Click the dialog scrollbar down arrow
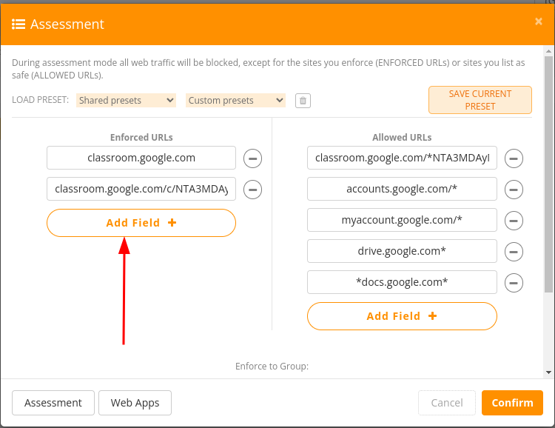The height and width of the screenshot is (428, 555). tap(548, 372)
